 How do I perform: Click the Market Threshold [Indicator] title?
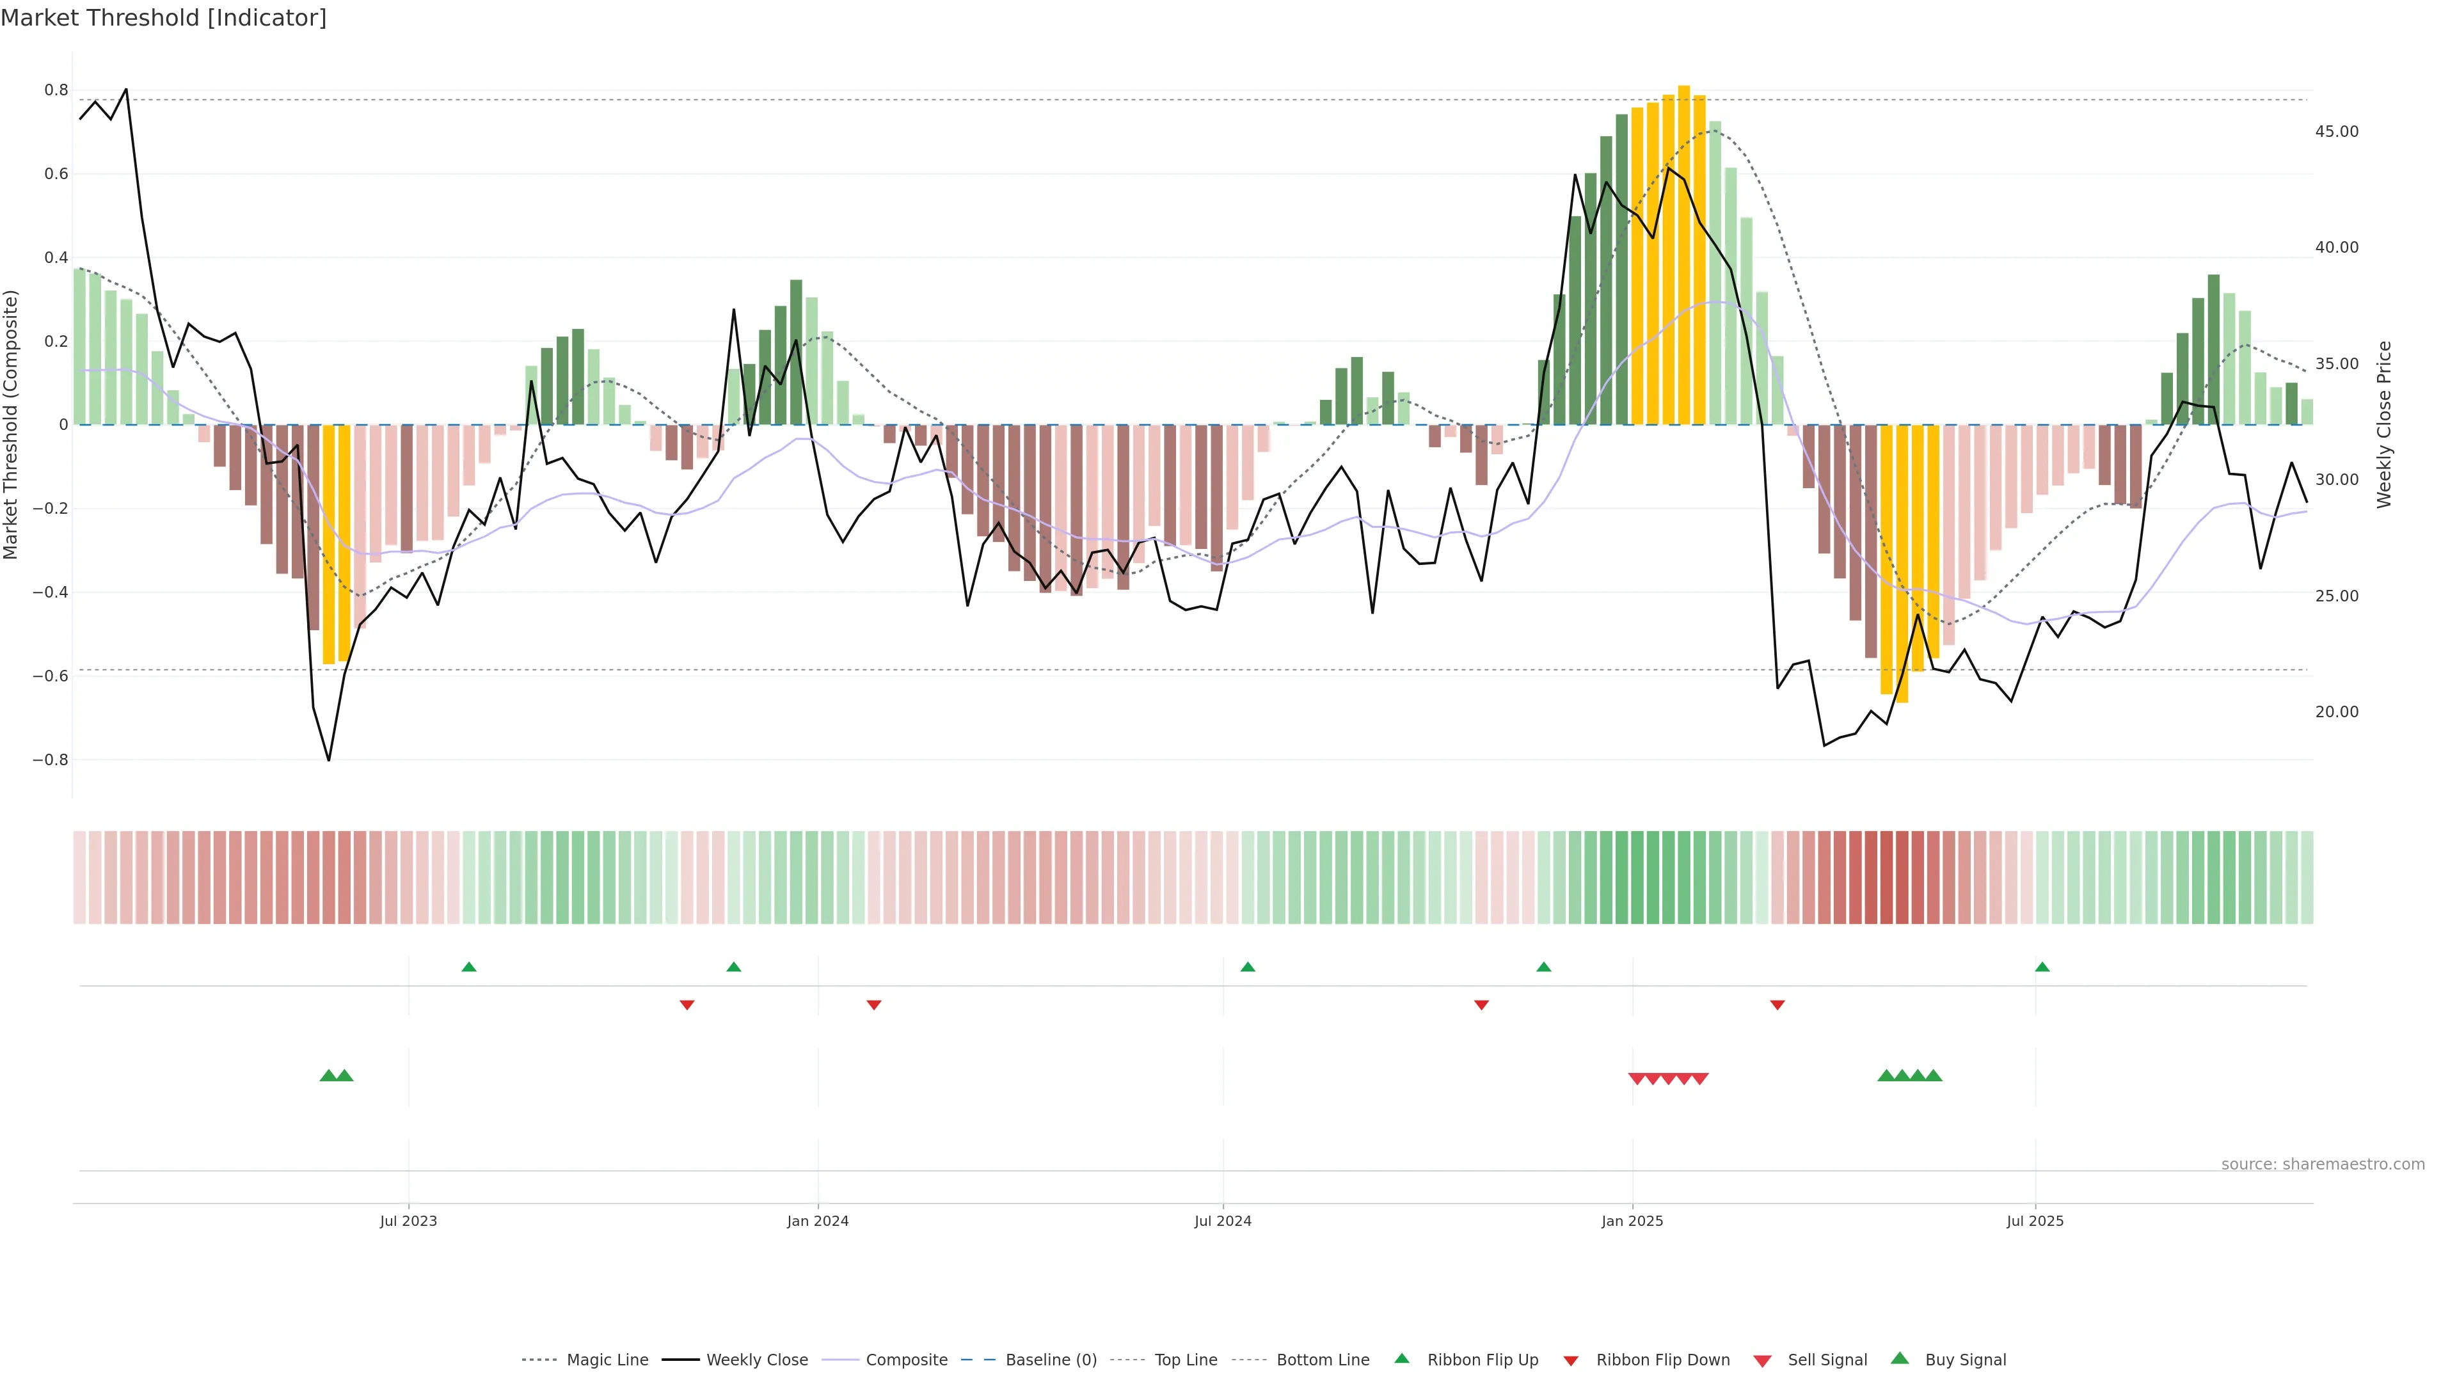(x=163, y=18)
